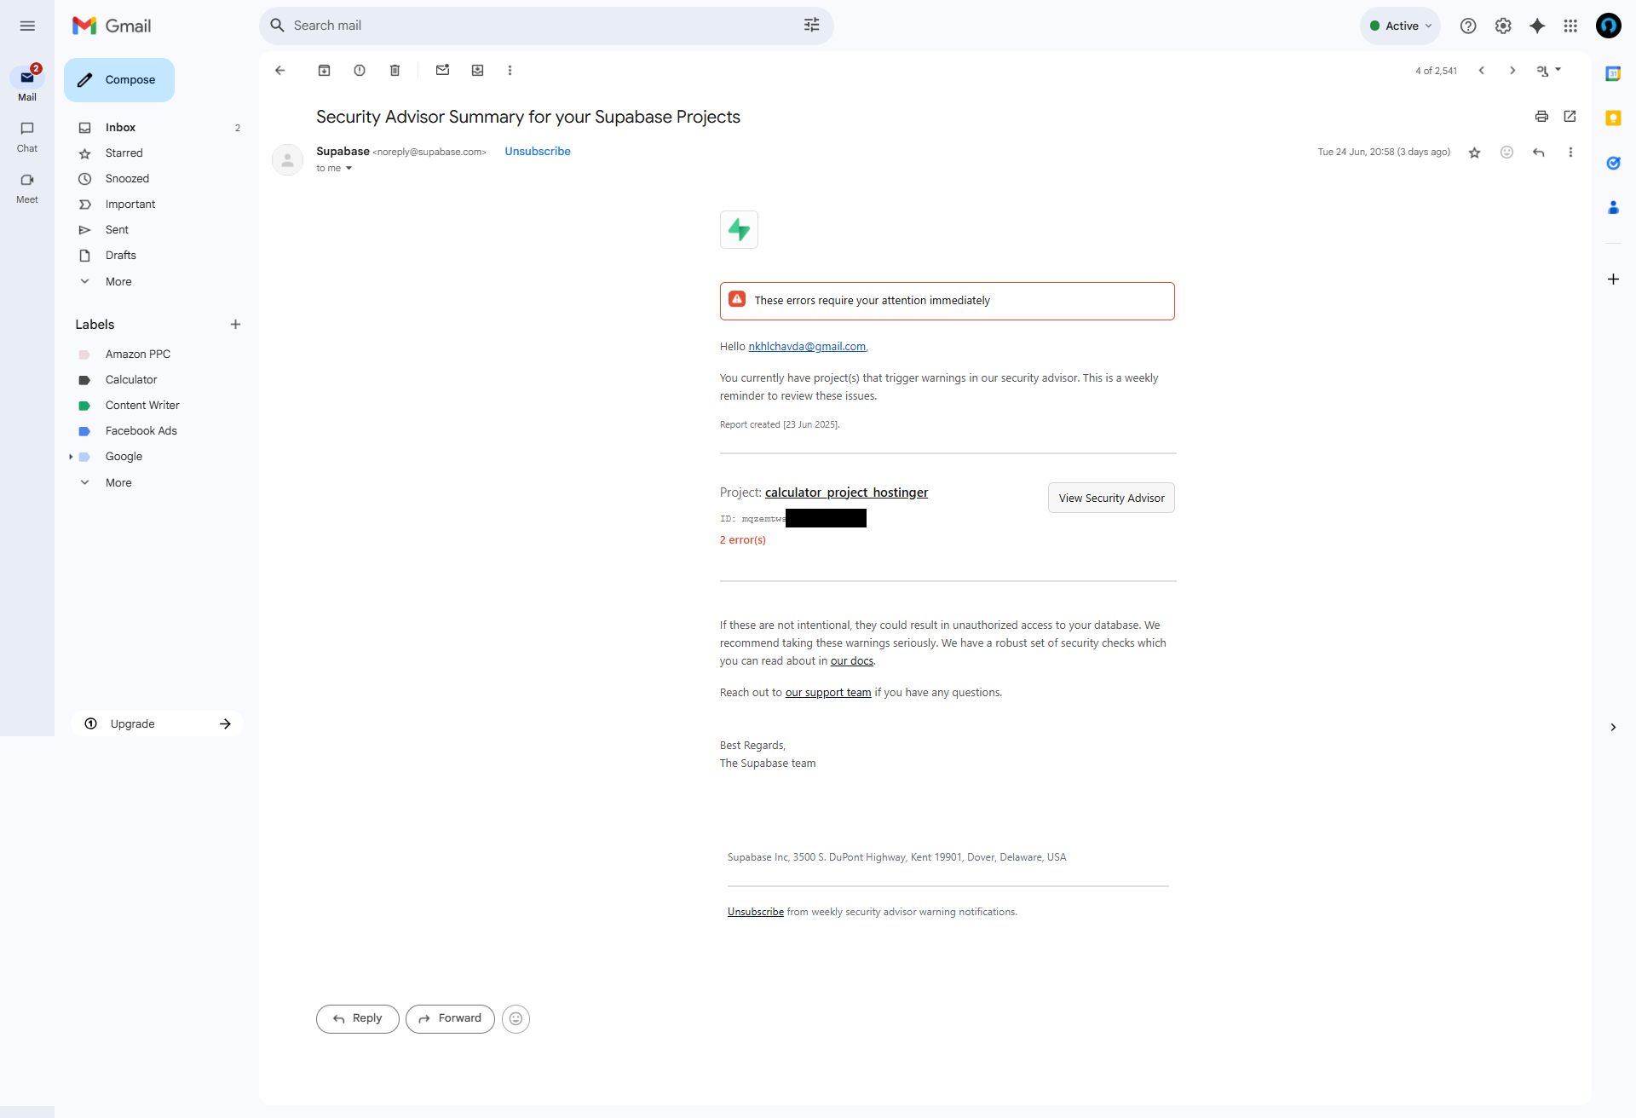The width and height of the screenshot is (1636, 1118).
Task: Open Active status dropdown
Action: click(x=1400, y=26)
